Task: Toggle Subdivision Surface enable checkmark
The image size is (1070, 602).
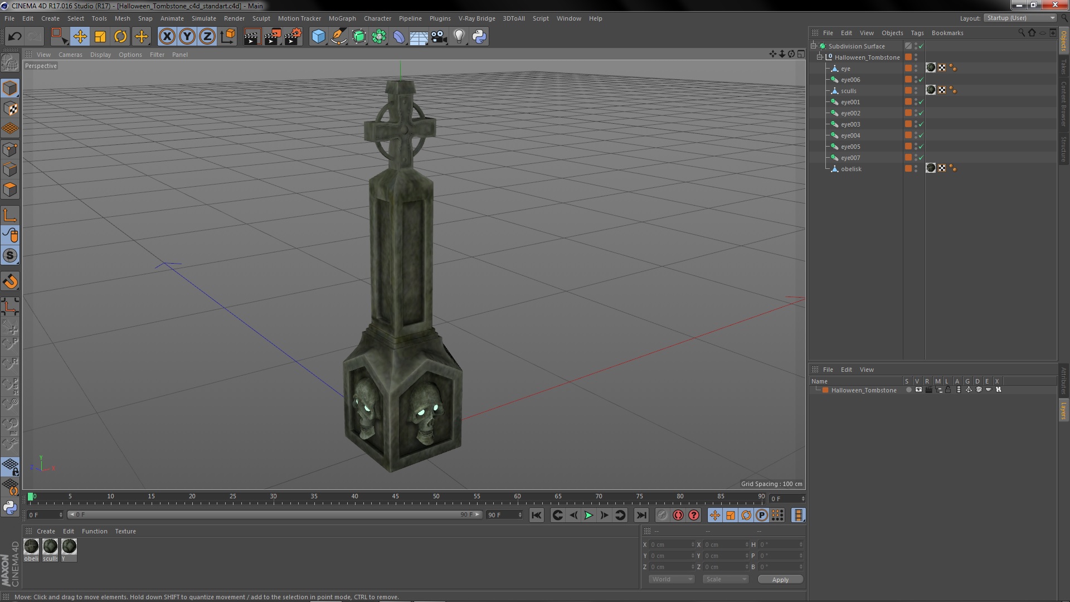Action: [921, 46]
